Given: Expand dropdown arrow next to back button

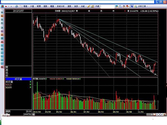Looking at the screenshot, I should click(9, 6).
